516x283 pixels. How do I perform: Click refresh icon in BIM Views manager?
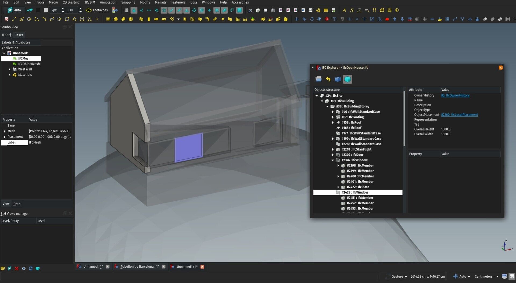pyautogui.click(x=31, y=269)
